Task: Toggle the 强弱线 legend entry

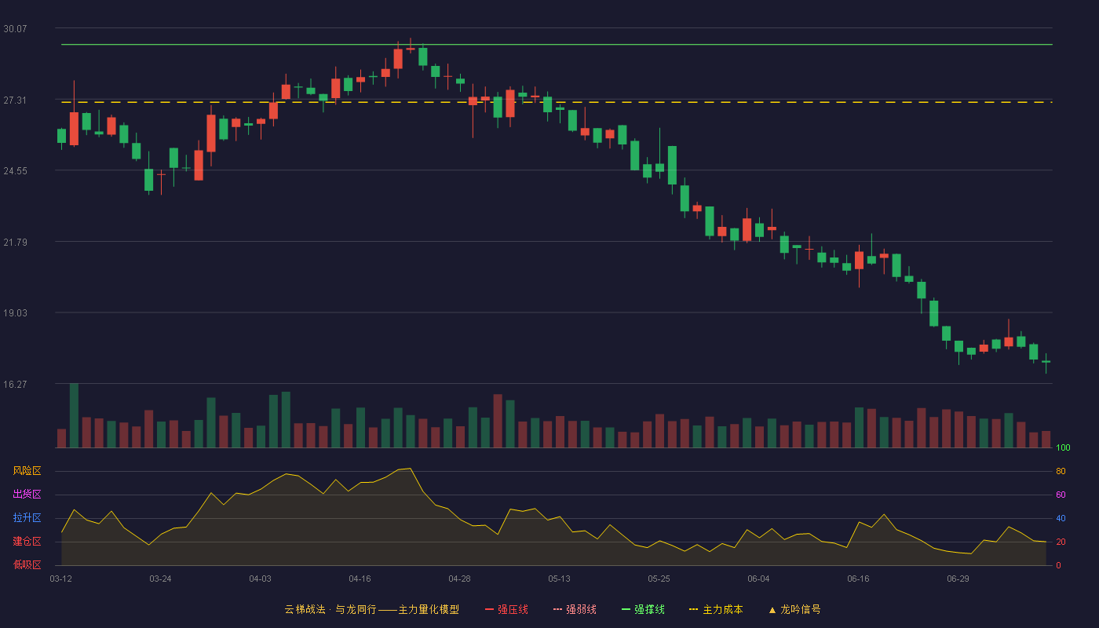Action: coord(575,609)
